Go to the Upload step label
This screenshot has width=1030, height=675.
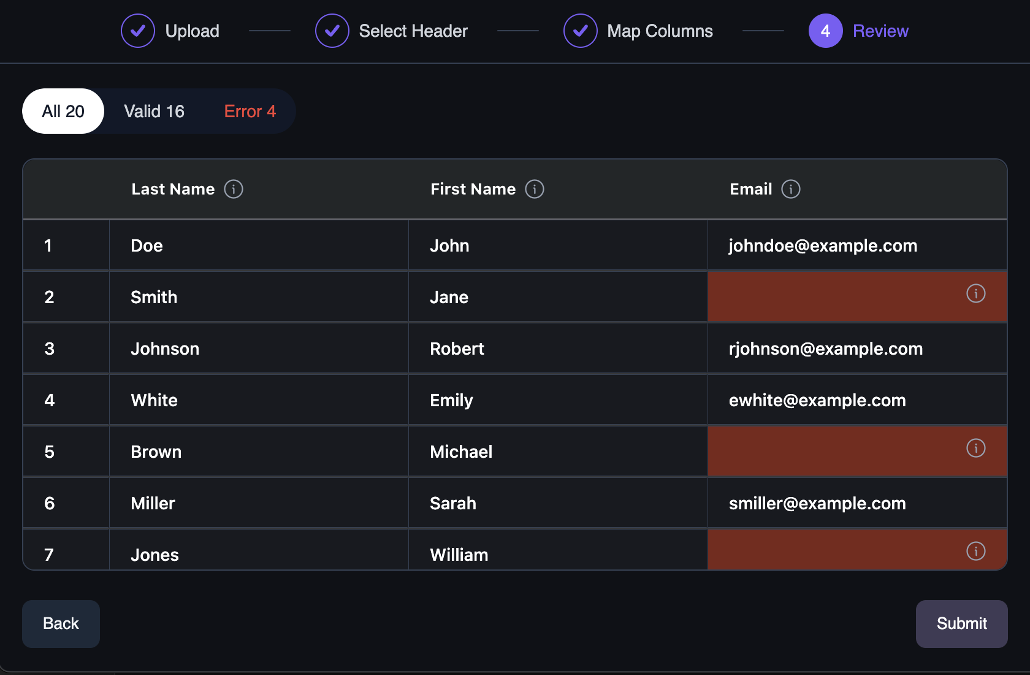pyautogui.click(x=193, y=31)
